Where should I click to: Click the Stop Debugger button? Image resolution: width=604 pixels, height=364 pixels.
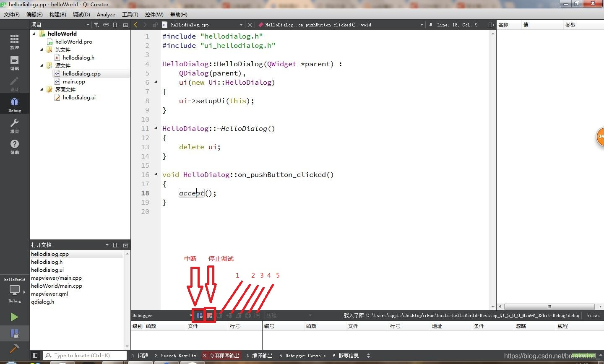(209, 315)
